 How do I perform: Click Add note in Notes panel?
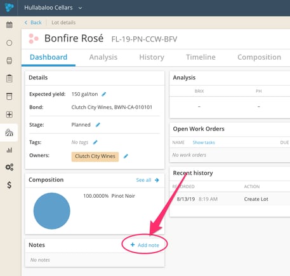pos(145,245)
